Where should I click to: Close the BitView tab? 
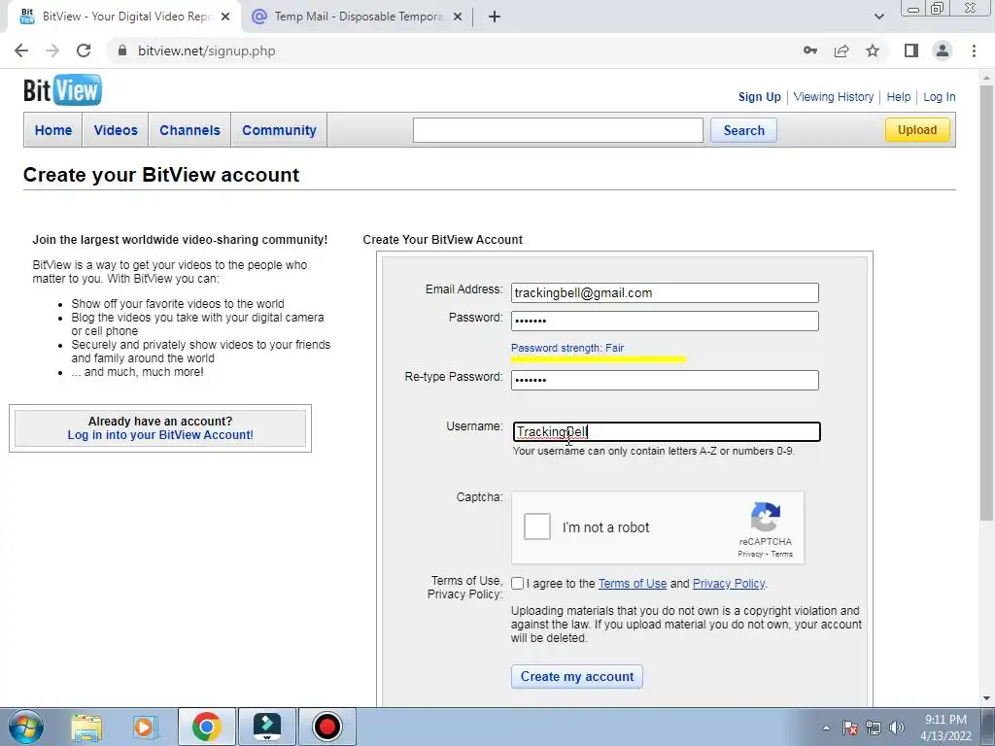(225, 17)
